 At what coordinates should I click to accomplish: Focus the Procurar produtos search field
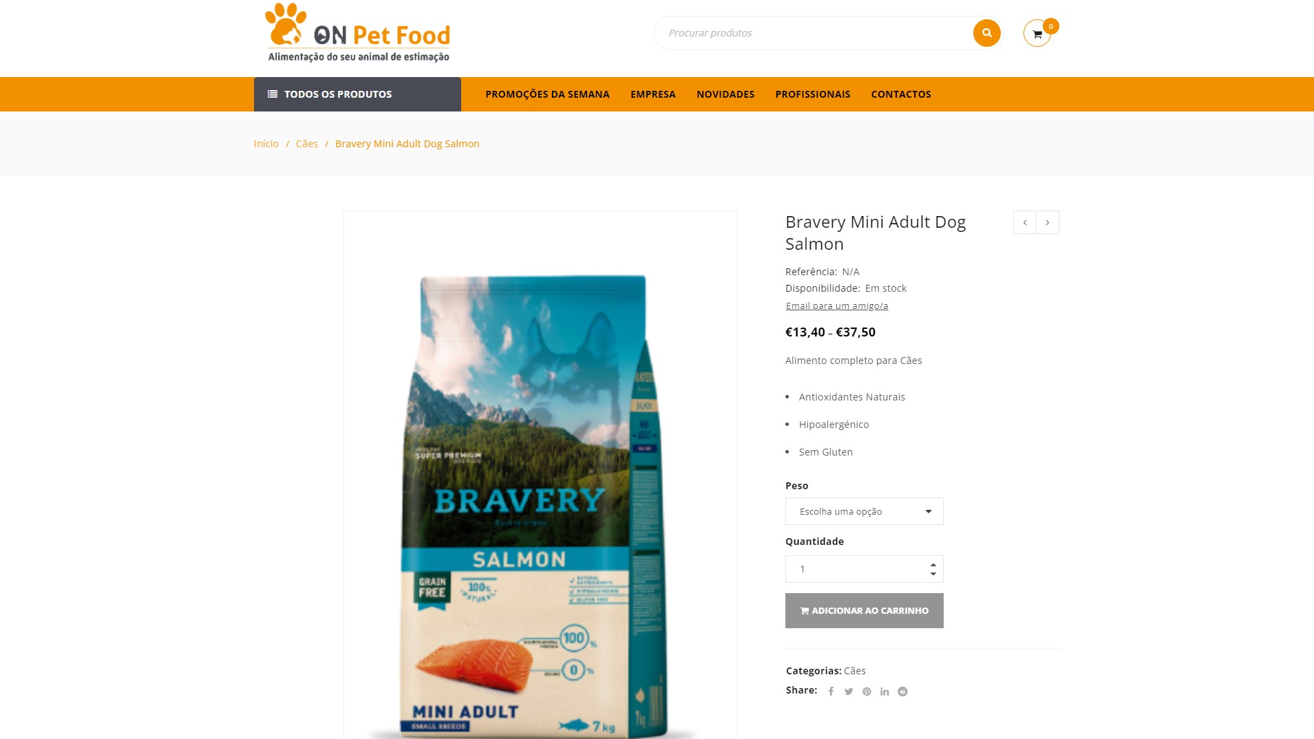[x=812, y=33]
